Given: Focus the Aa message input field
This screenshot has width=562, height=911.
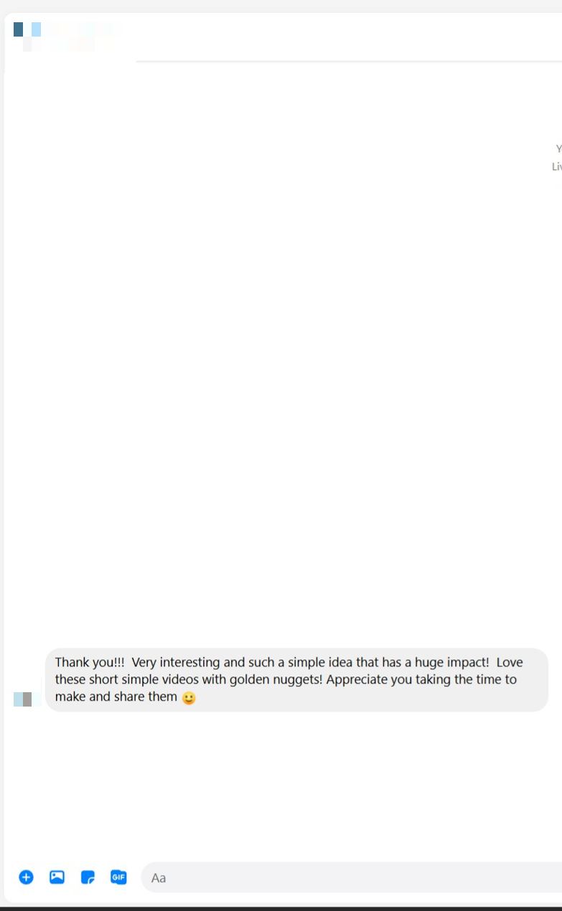Looking at the screenshot, I should coord(351,877).
